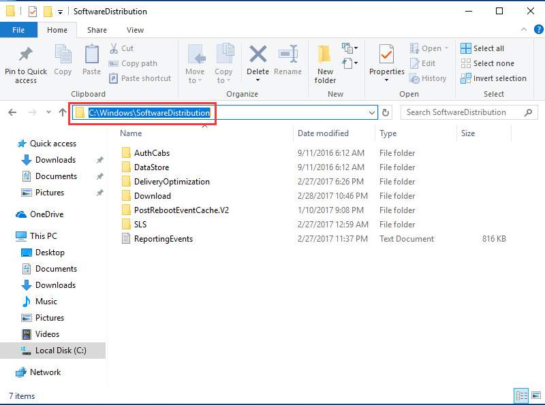Switch to the Share ribbon tab
Viewport: 545px width, 405px height.
[x=97, y=30]
